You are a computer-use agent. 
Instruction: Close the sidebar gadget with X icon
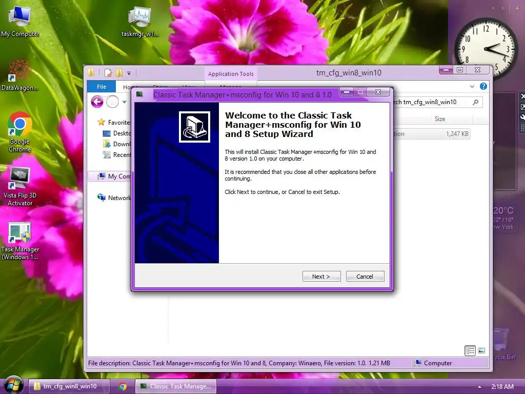click(522, 96)
